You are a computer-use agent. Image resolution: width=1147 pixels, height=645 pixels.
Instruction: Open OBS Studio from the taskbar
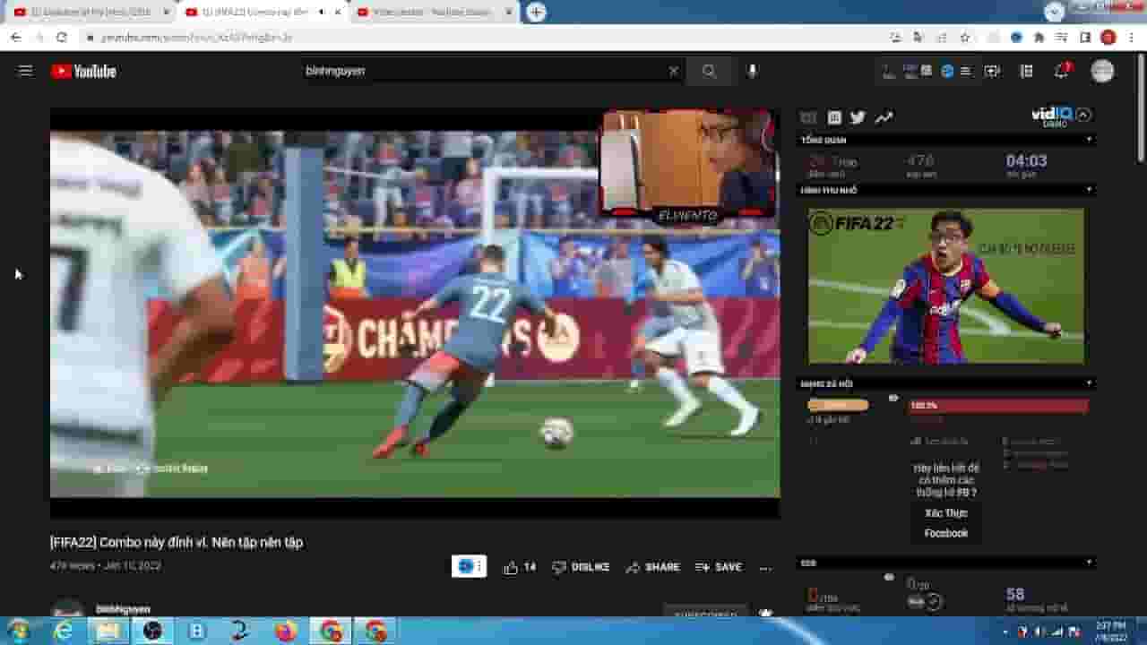point(152,631)
